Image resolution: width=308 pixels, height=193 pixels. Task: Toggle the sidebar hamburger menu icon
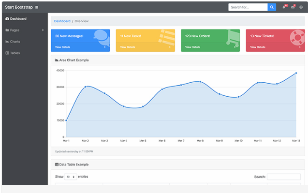point(37,7)
